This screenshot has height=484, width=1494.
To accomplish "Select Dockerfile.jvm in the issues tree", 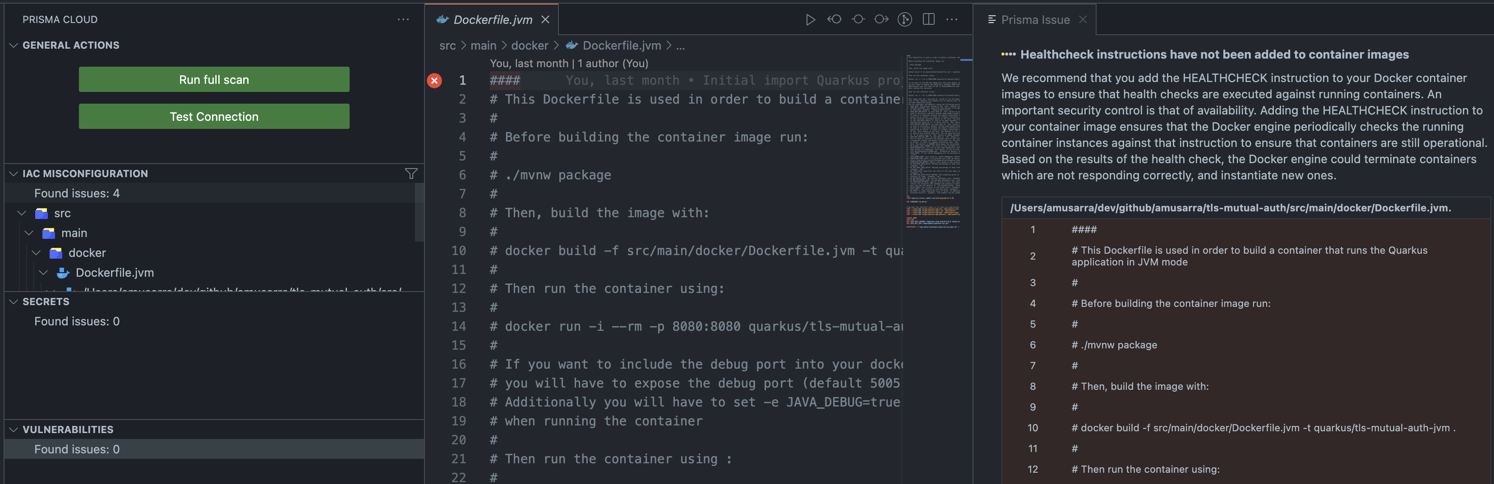I will 114,273.
